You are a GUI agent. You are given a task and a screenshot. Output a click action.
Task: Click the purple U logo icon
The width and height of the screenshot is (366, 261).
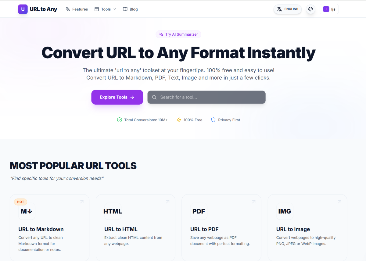click(23, 9)
